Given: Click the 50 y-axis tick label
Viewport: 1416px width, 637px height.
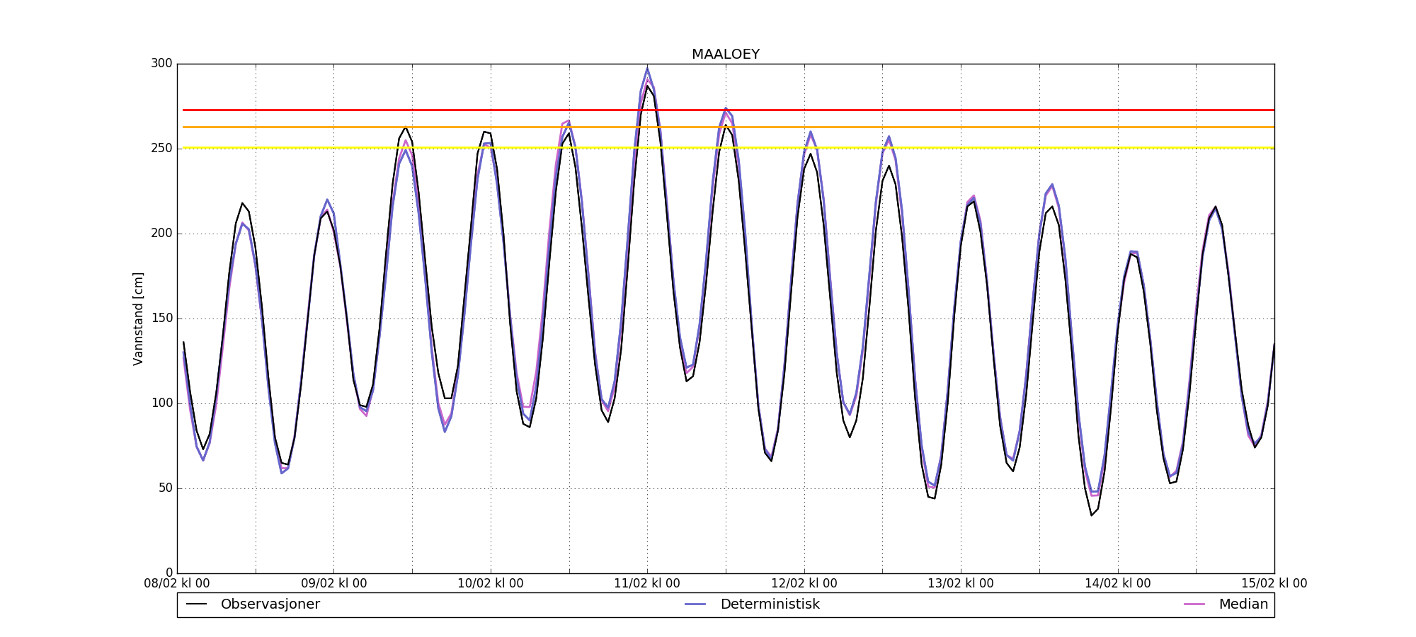Looking at the screenshot, I should 164,488.
